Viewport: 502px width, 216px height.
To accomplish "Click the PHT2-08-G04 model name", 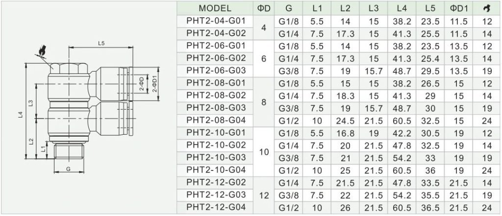I will tap(216, 120).
